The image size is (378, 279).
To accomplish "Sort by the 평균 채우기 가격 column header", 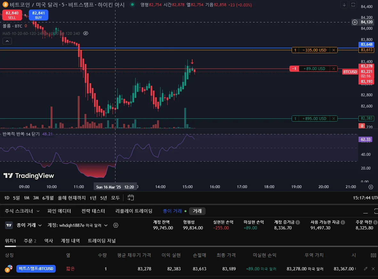I will pos(134,255).
